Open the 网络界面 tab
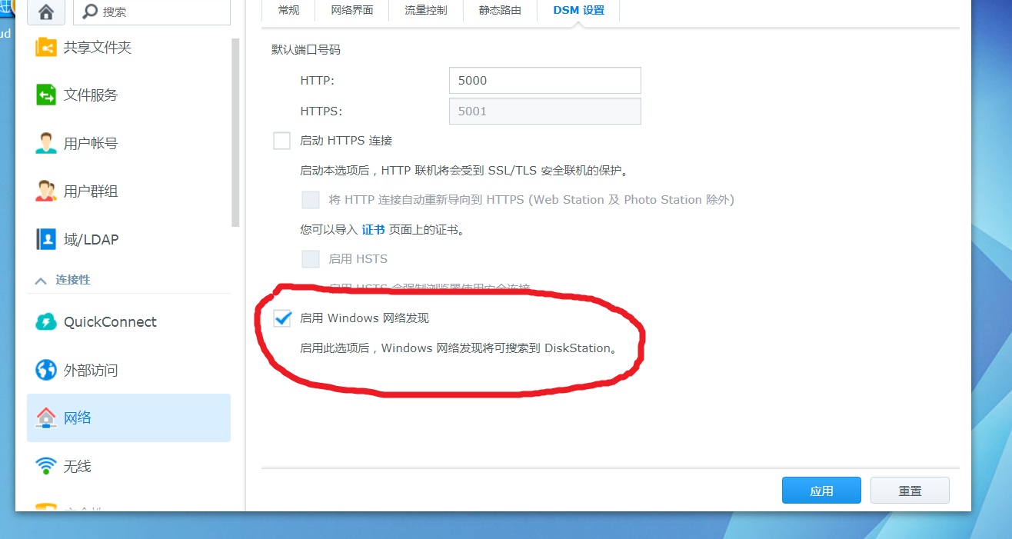 (351, 10)
